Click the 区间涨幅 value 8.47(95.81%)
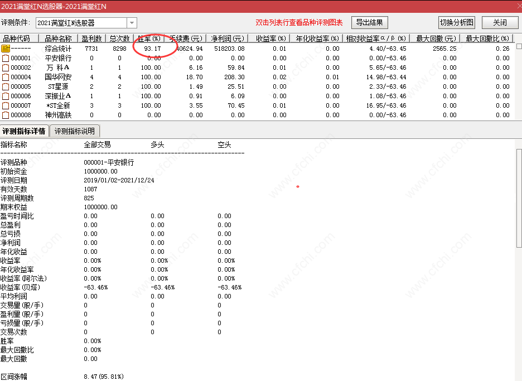 tap(104, 377)
